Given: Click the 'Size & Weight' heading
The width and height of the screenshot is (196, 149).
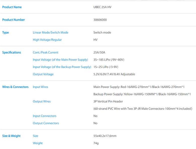Looking at the screenshot, I should coord(11,136).
